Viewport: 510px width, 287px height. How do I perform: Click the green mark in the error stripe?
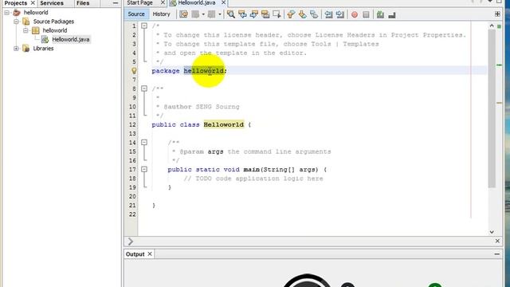[x=500, y=65]
